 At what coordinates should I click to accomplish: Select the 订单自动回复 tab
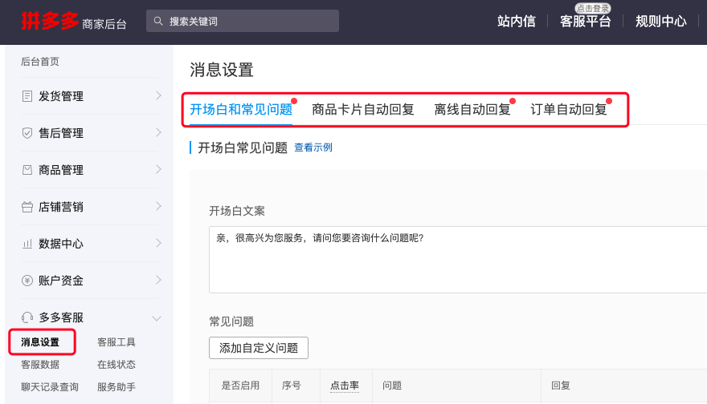pos(569,110)
